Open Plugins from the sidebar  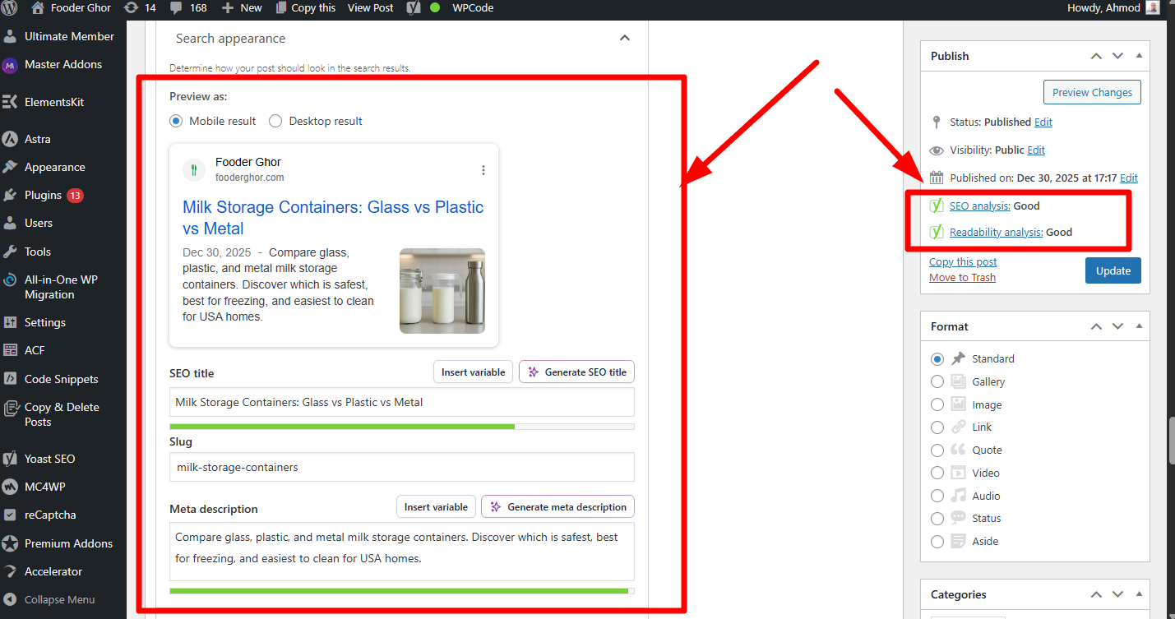coord(43,195)
